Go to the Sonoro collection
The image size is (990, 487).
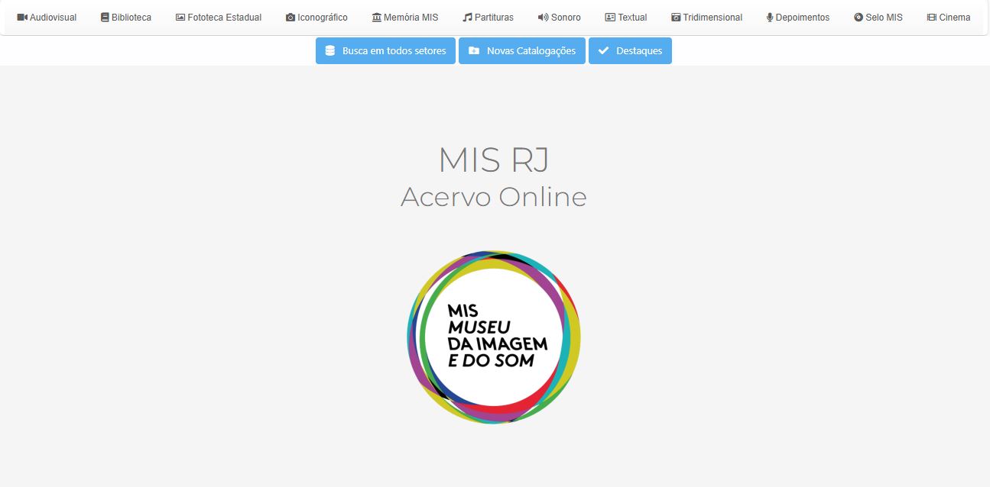coord(559,17)
